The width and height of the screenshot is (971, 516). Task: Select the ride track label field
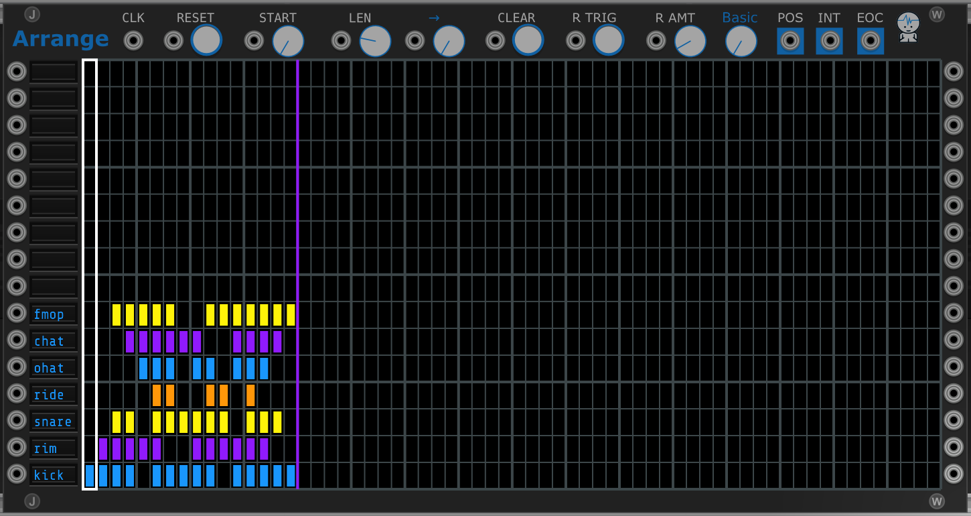tap(54, 395)
